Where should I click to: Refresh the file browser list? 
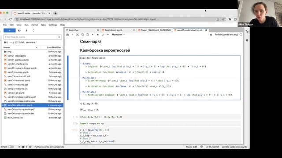[x=33, y=31]
